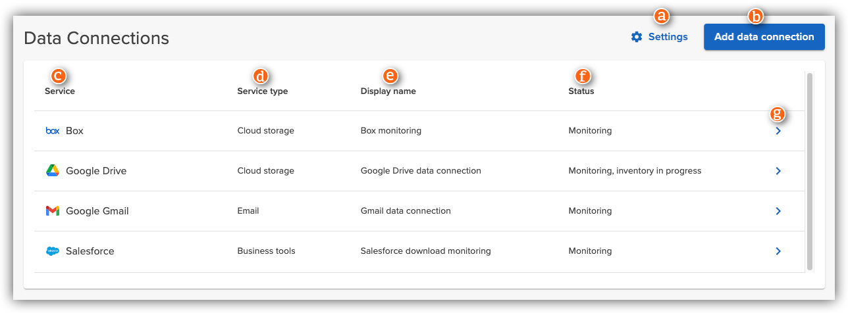Expand the Google Drive row chevron
This screenshot has width=848, height=313.
pos(778,171)
